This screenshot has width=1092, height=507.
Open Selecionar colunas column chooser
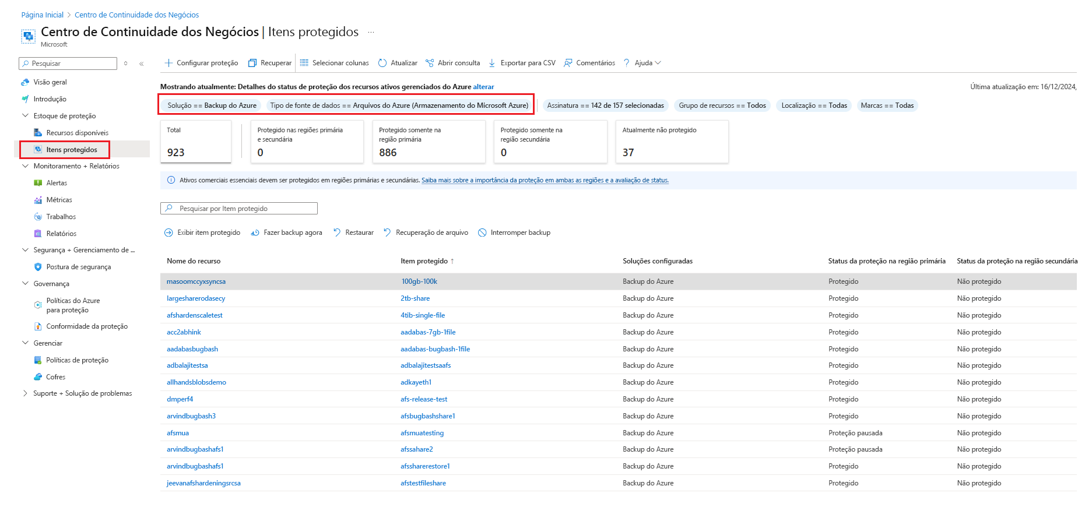coord(334,63)
